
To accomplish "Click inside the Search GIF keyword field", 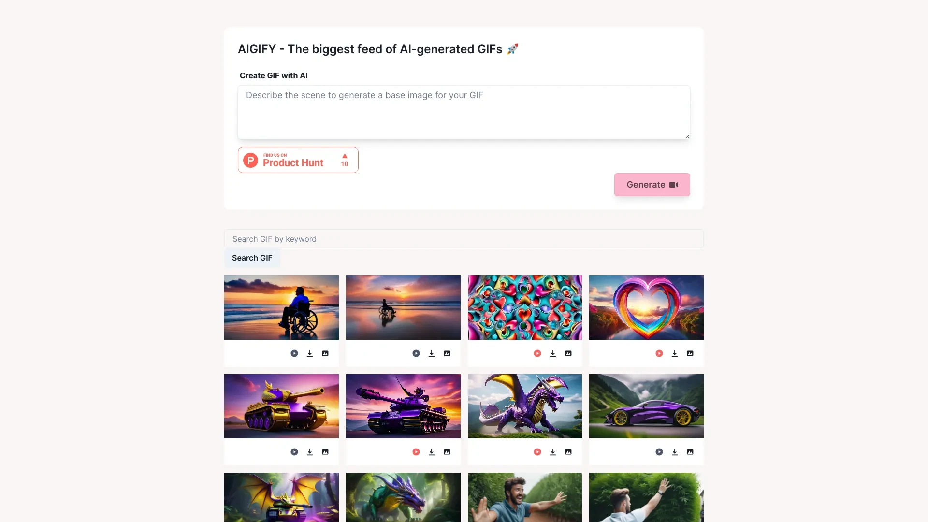I will (464, 238).
